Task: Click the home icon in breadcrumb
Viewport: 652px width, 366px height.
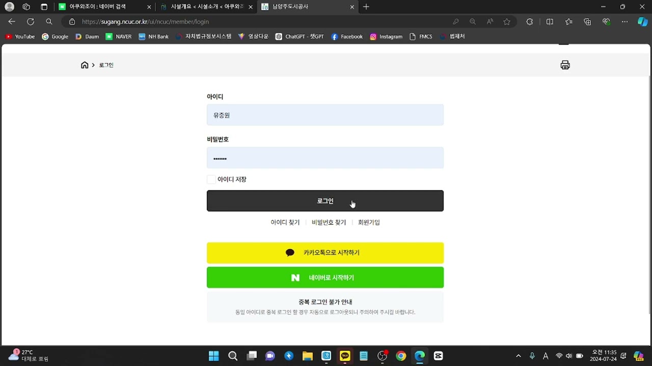Action: pyautogui.click(x=85, y=65)
